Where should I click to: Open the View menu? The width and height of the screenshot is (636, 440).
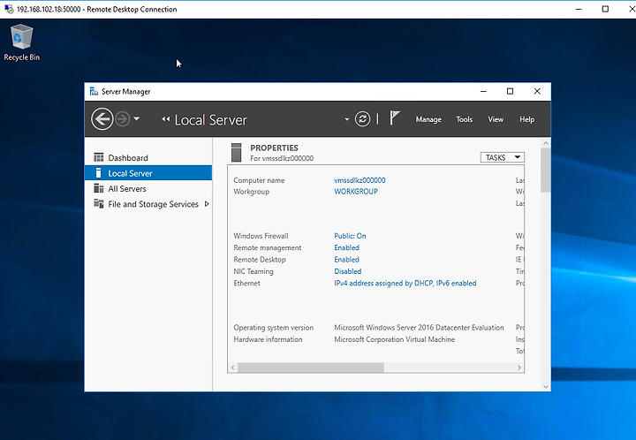(496, 119)
